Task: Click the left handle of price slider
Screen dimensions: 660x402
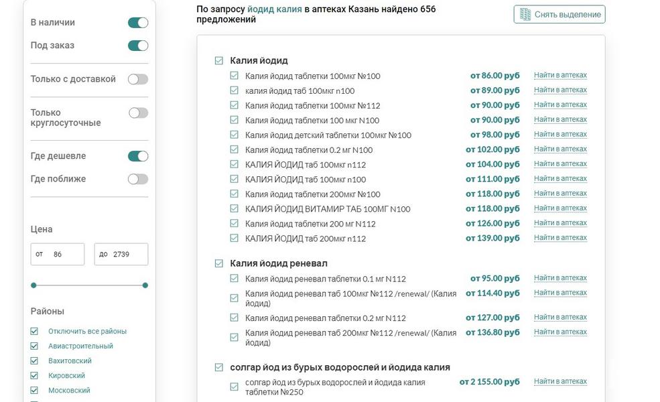Action: pyautogui.click(x=34, y=285)
